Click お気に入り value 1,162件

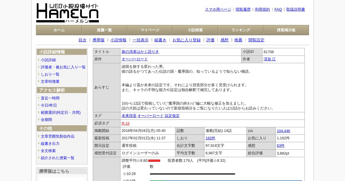[283, 138]
